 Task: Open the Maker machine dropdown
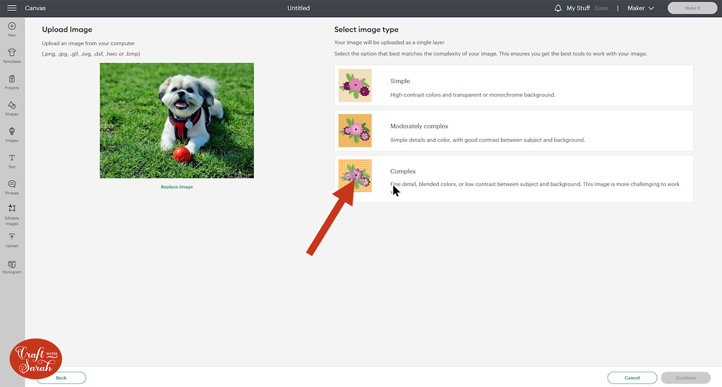[x=641, y=8]
